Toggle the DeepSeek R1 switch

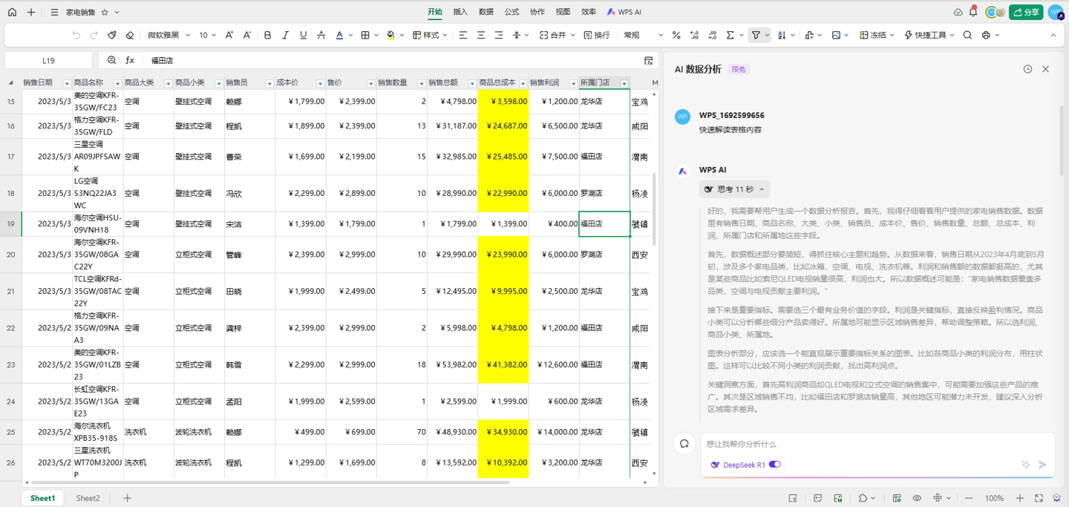777,464
